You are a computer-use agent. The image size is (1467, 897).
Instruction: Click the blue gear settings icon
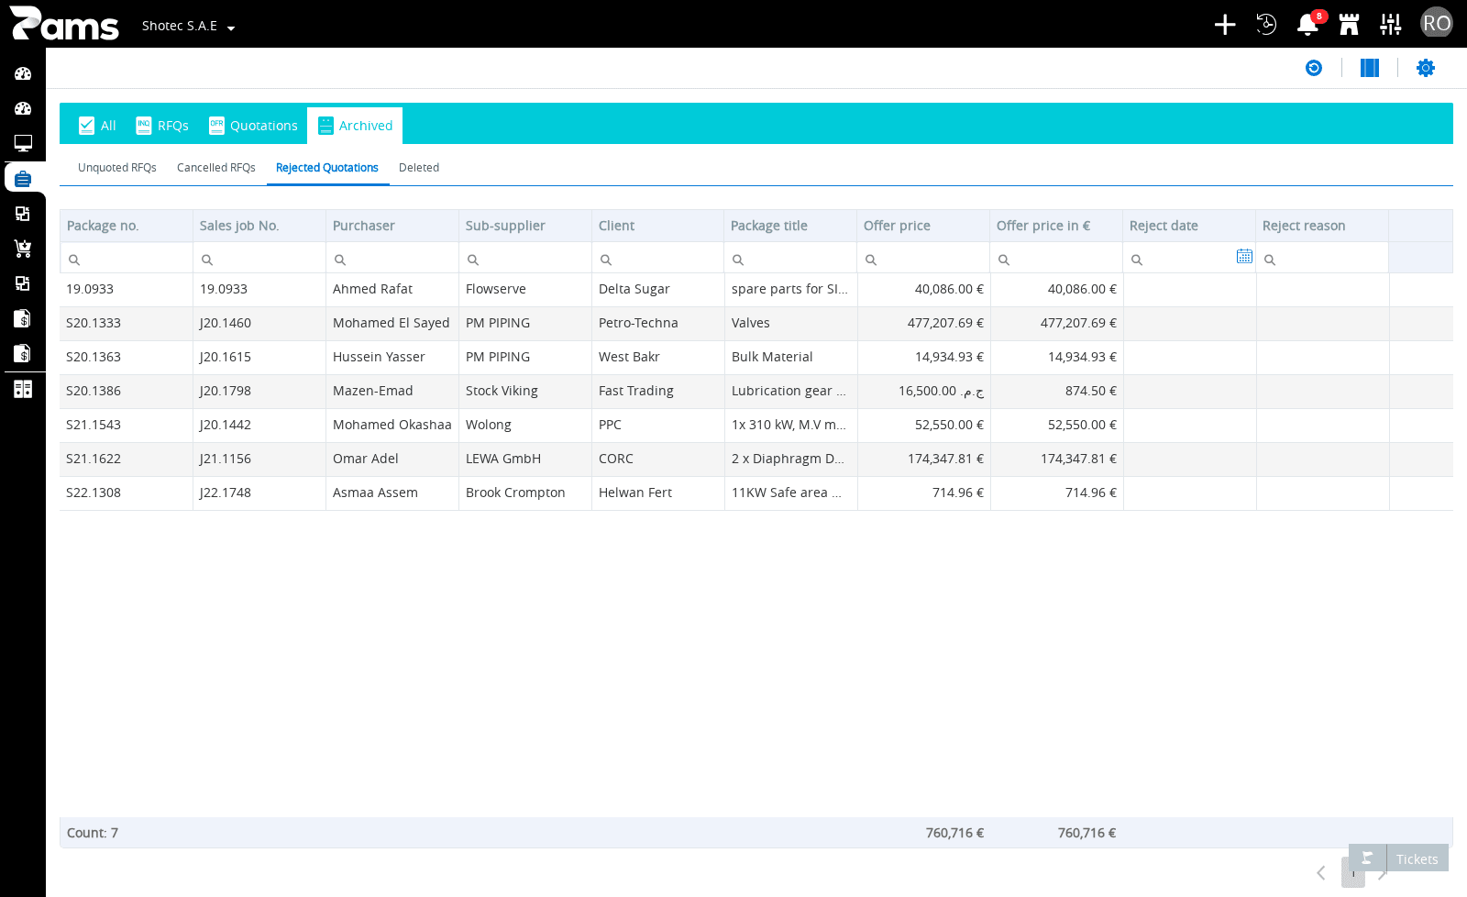click(x=1426, y=68)
